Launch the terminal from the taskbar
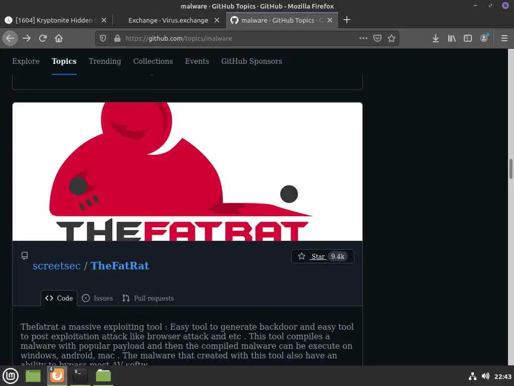514x386 pixels. pyautogui.click(x=80, y=375)
